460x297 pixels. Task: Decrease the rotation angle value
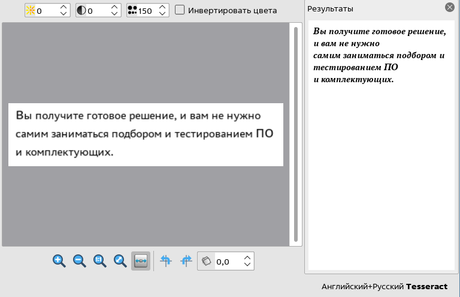click(x=247, y=265)
